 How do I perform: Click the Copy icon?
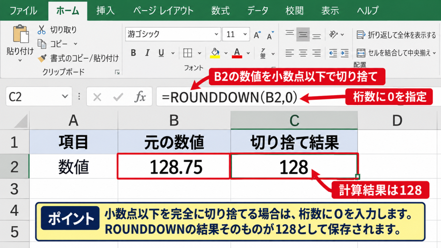coord(42,44)
